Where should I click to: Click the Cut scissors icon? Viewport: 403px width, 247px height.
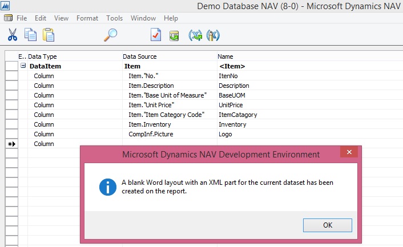pyautogui.click(x=13, y=35)
